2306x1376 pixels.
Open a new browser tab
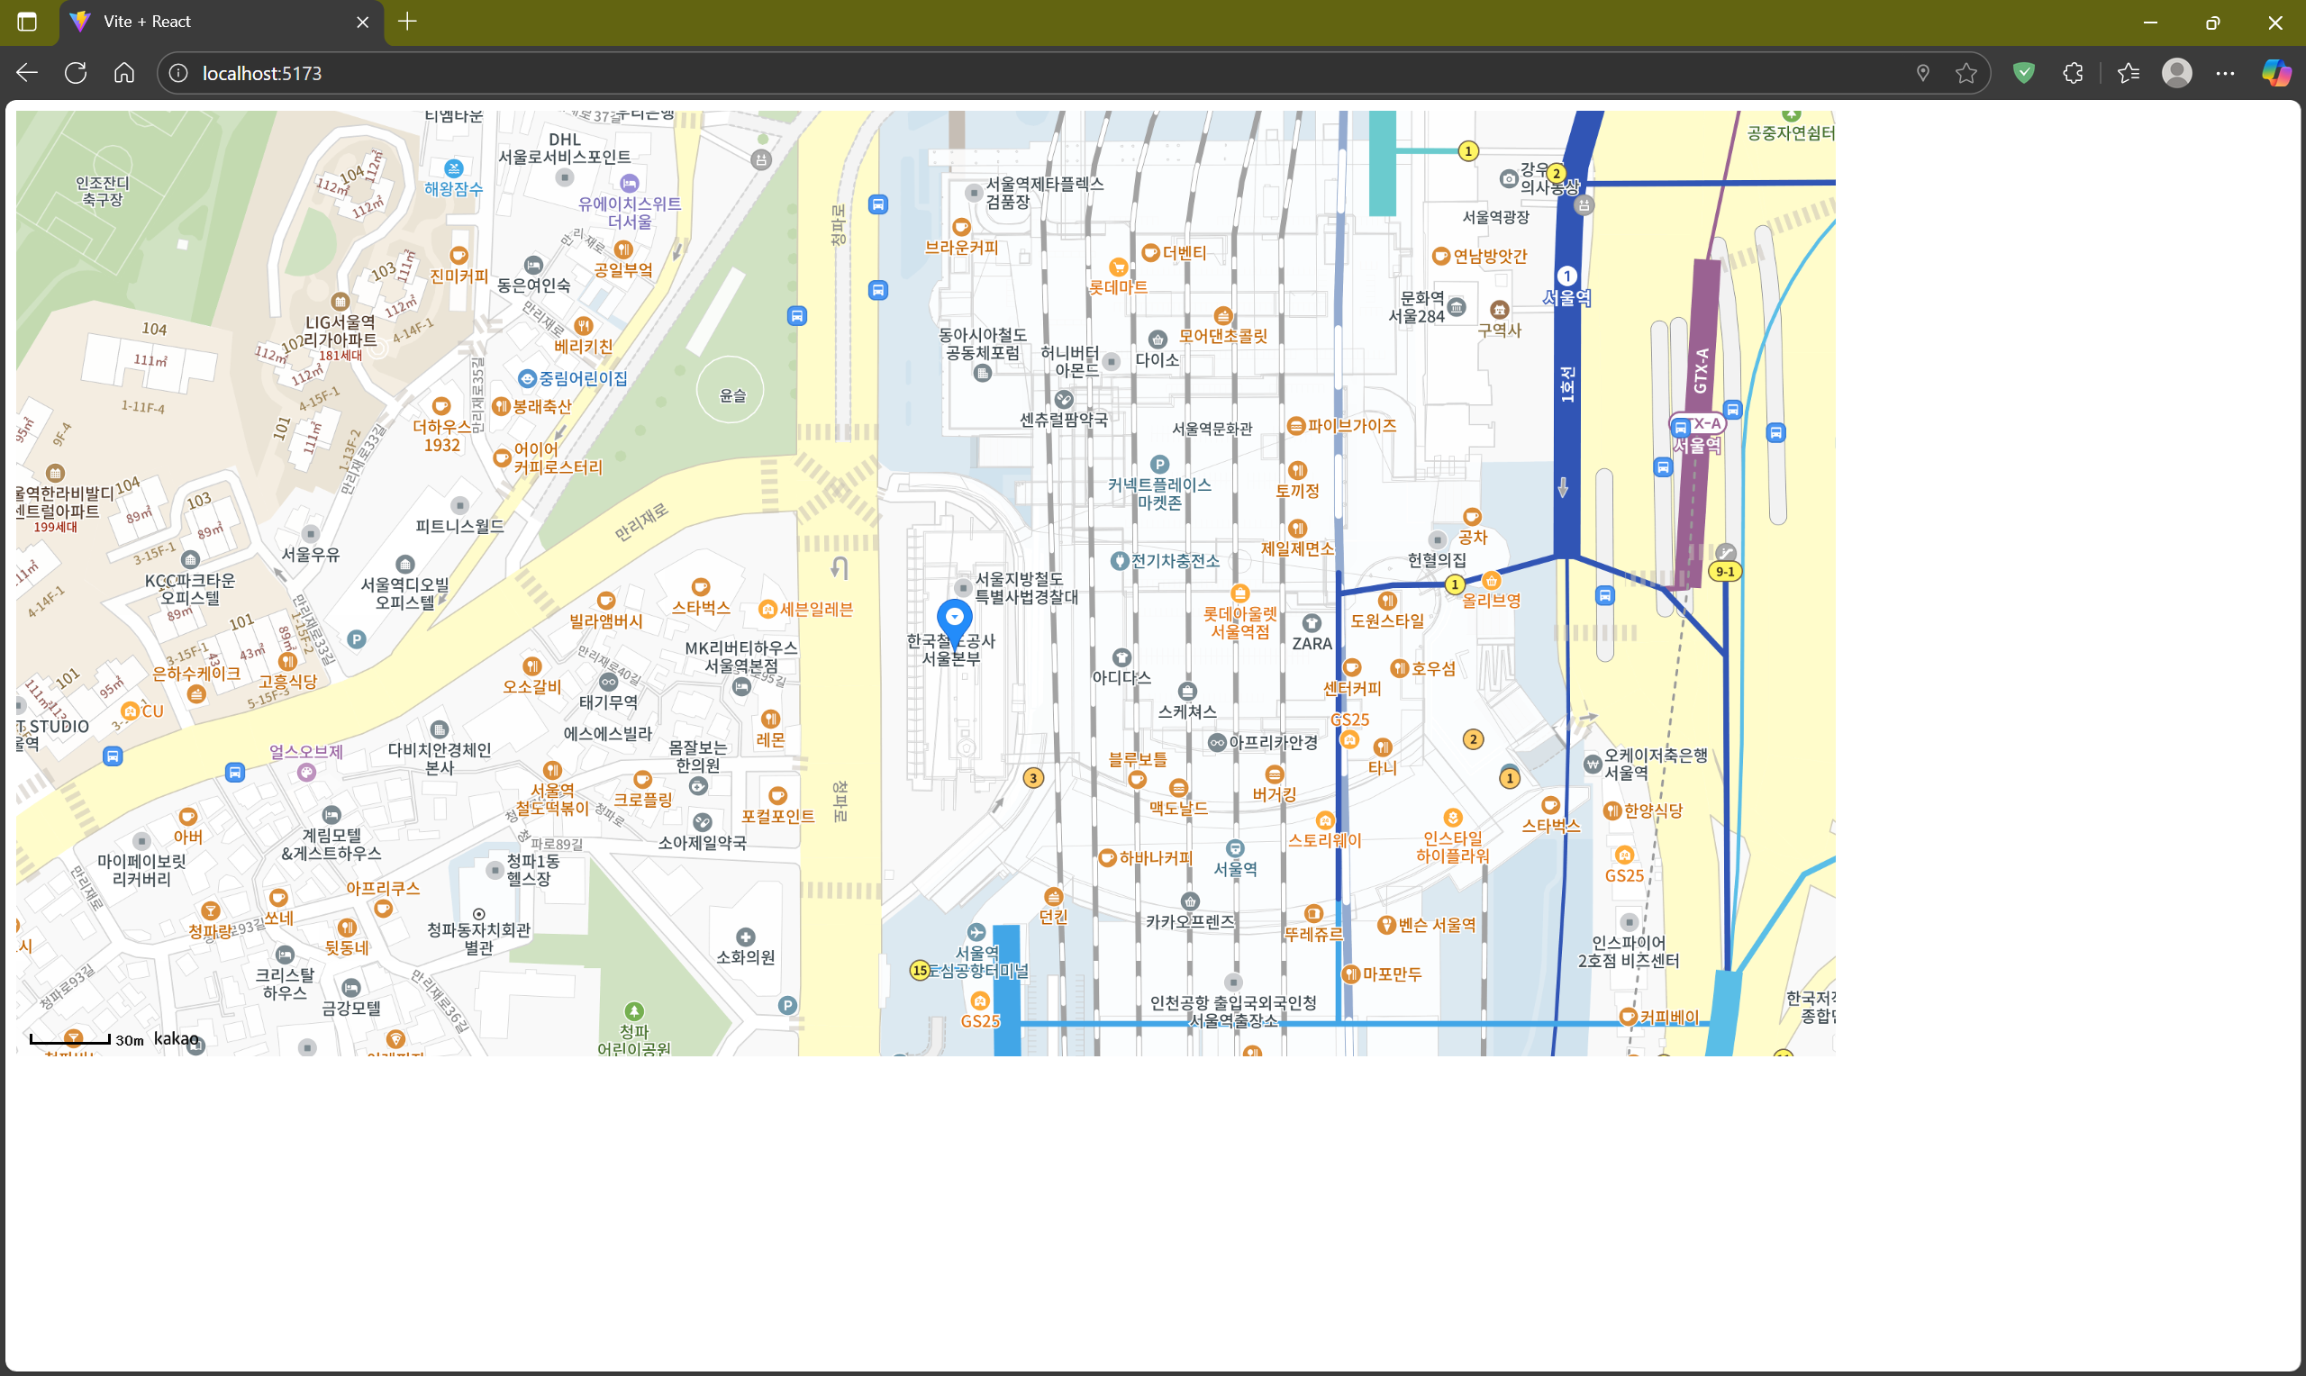407,22
